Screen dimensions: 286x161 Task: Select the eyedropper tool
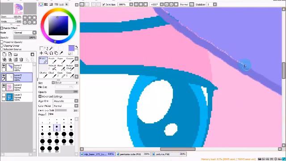61,53
